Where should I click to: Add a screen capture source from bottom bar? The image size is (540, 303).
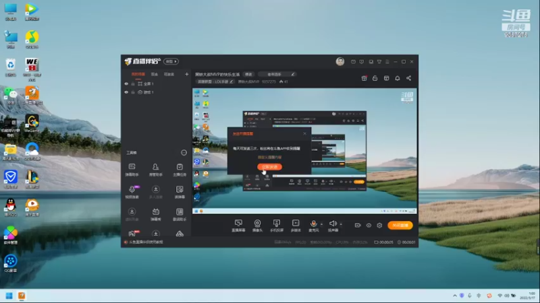point(238,226)
